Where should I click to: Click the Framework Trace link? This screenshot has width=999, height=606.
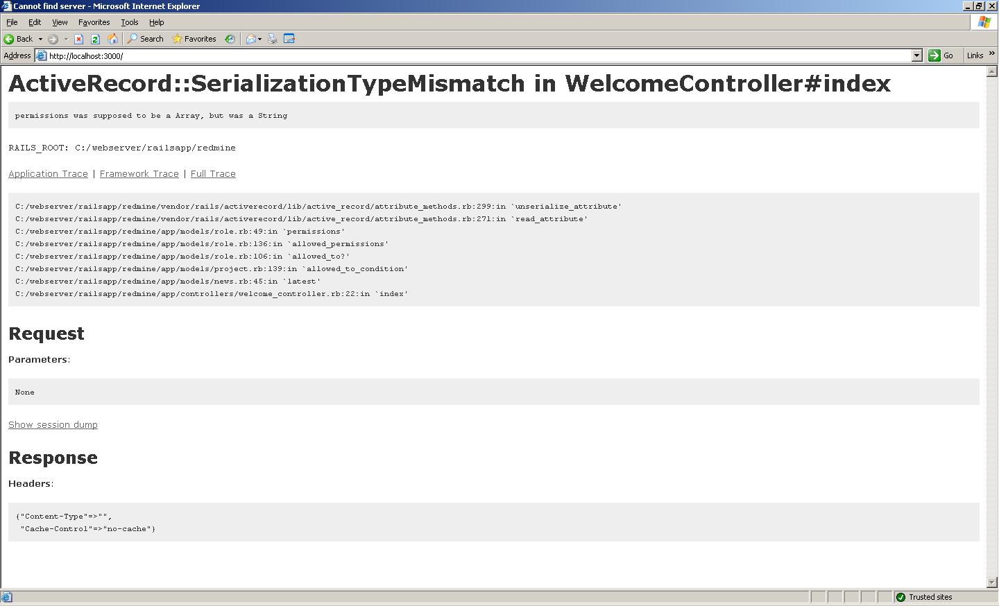click(x=139, y=174)
